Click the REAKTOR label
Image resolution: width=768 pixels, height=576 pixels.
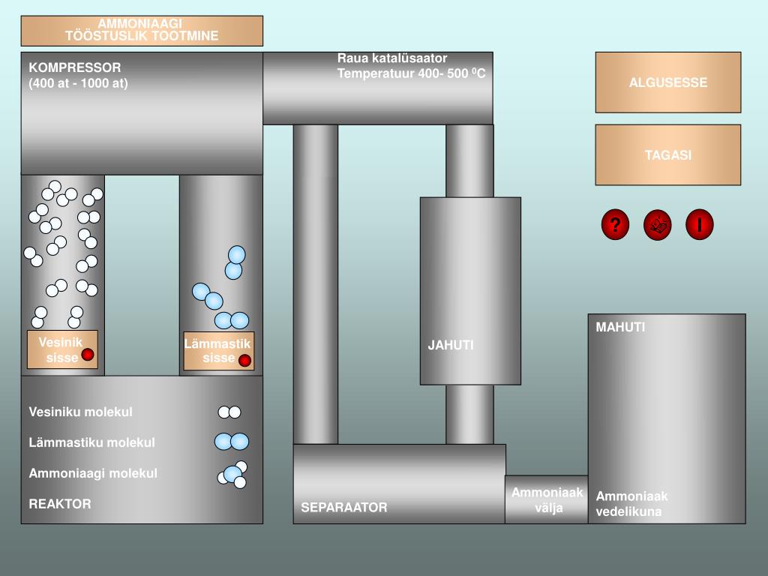(x=60, y=504)
